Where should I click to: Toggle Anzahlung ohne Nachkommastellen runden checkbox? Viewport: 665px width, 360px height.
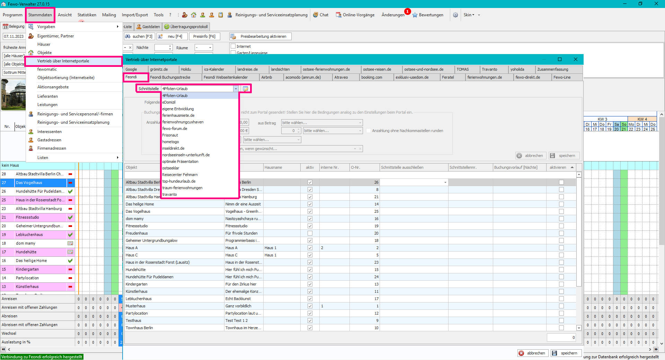pyautogui.click(x=369, y=131)
